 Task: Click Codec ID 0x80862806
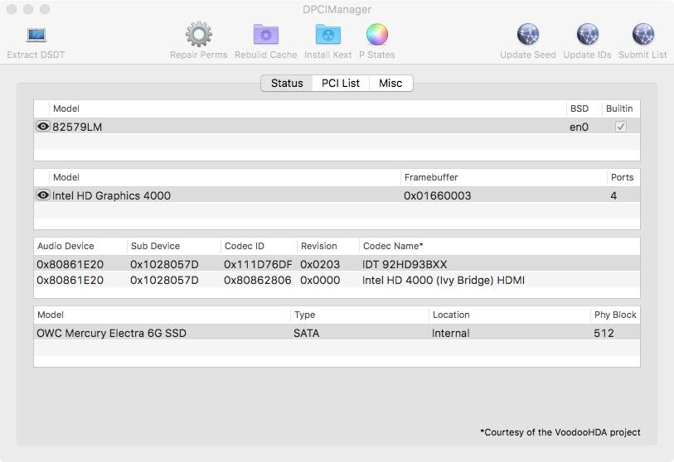point(258,281)
